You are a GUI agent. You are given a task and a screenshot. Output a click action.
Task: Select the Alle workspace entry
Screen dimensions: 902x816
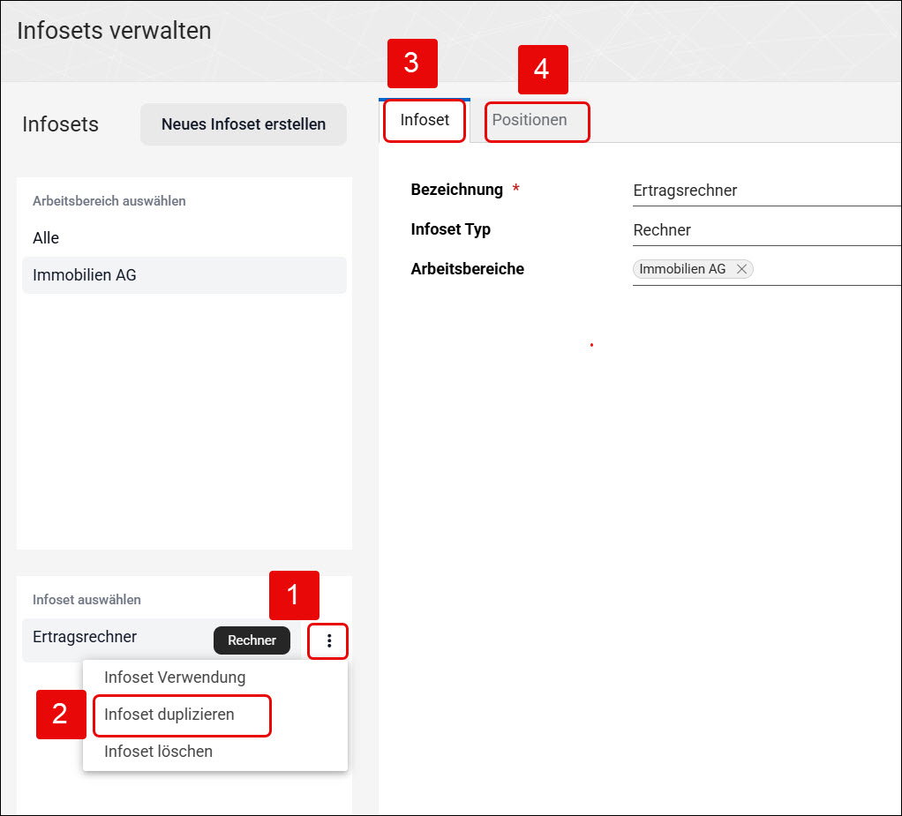click(x=184, y=237)
